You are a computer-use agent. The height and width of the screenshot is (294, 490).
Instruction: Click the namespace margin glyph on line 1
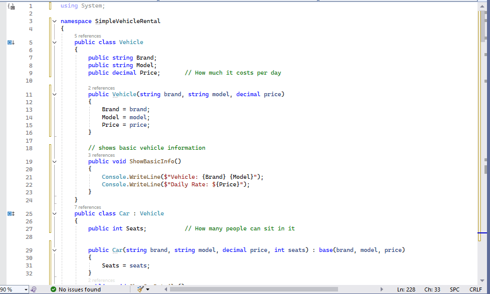click(11, 6)
